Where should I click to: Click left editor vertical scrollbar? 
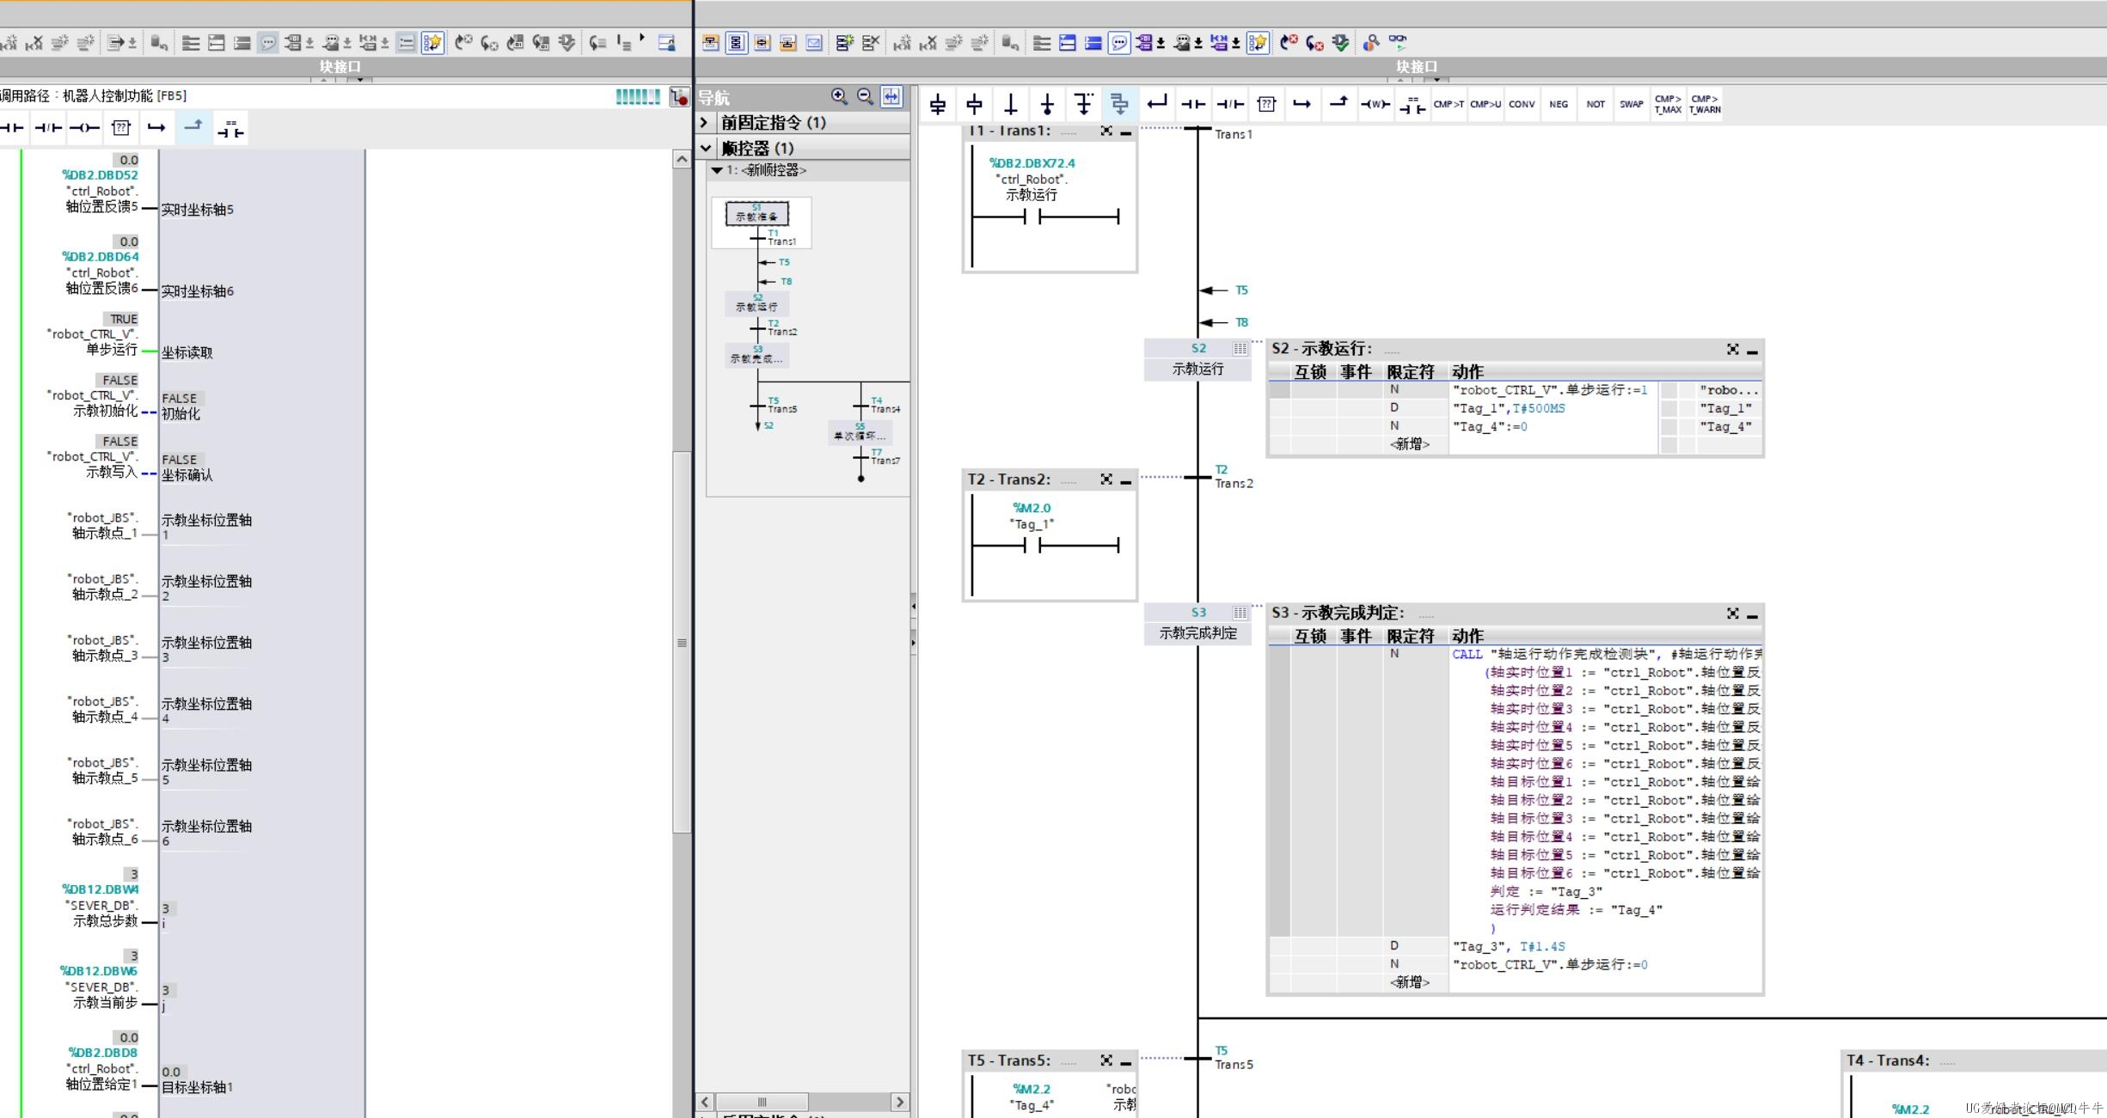coord(682,642)
